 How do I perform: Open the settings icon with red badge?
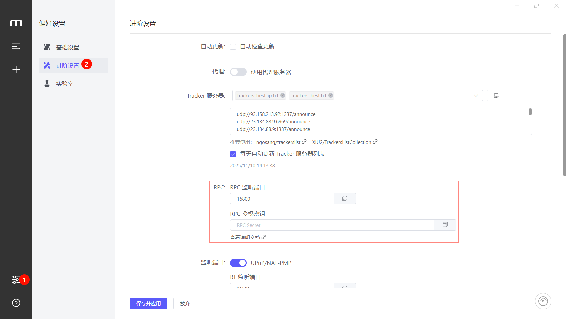click(16, 280)
